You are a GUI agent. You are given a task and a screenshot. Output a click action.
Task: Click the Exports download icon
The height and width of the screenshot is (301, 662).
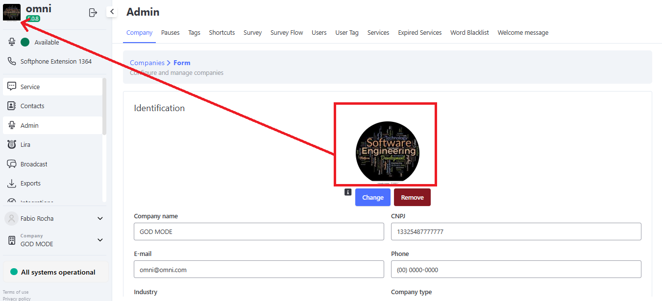[x=12, y=183]
